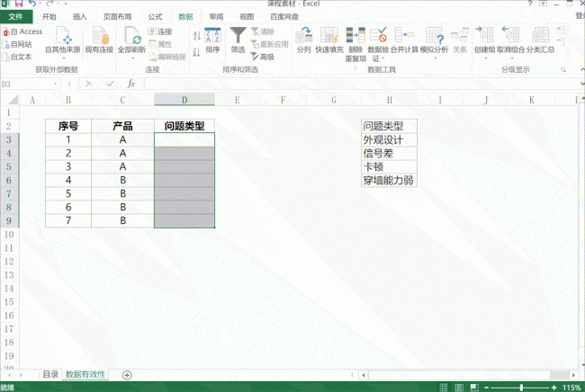Image resolution: width=585 pixels, height=392 pixels.
Task: Click header cell 序号
Action: 68,126
